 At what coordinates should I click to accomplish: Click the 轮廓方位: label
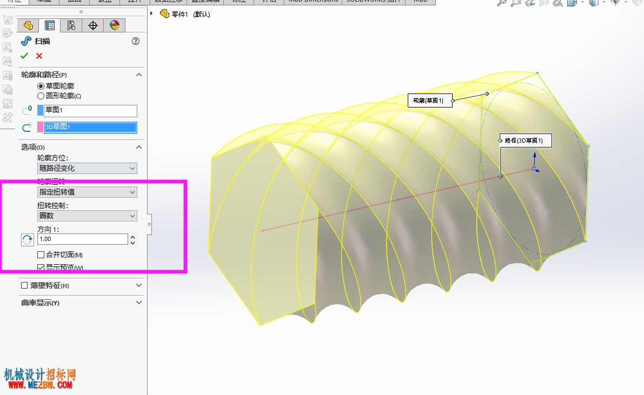coord(53,158)
